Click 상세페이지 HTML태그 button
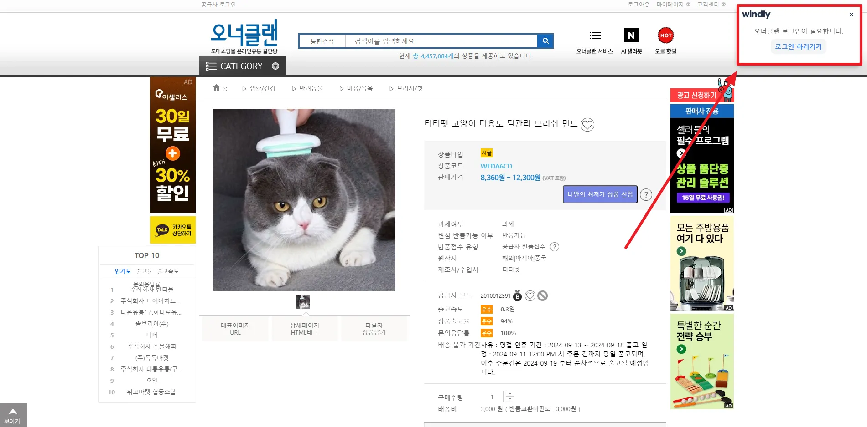This screenshot has height=427, width=867. tap(305, 329)
